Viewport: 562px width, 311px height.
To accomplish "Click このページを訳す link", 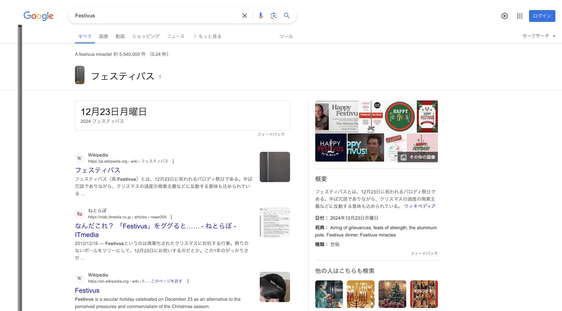I will 166,281.
